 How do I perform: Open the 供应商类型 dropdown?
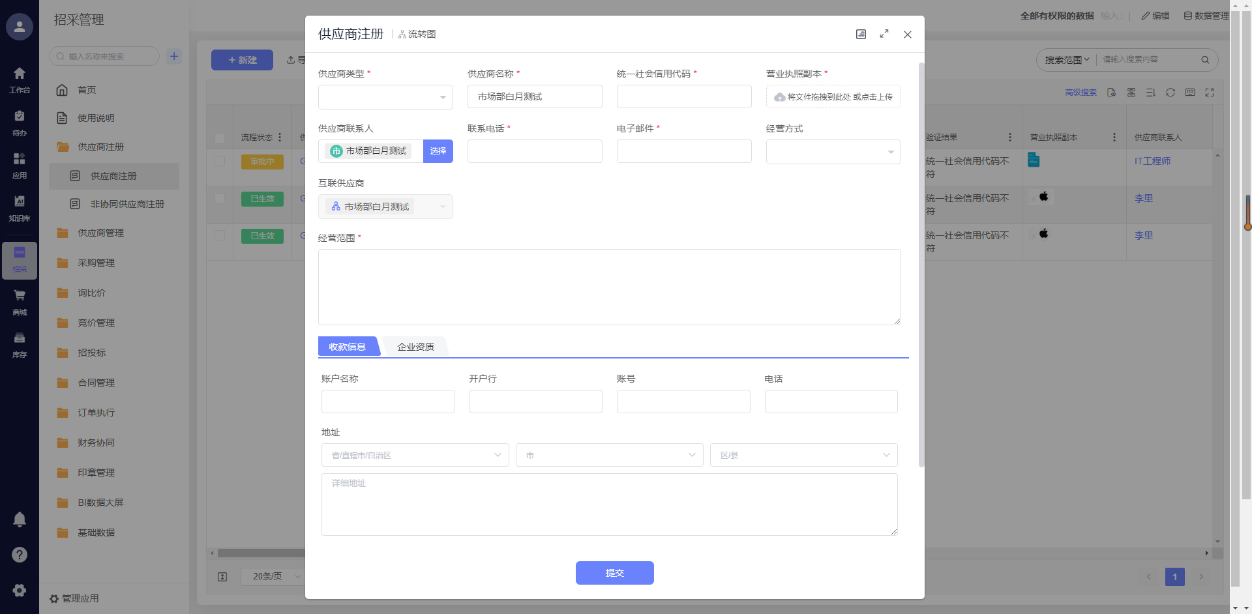[x=385, y=97]
